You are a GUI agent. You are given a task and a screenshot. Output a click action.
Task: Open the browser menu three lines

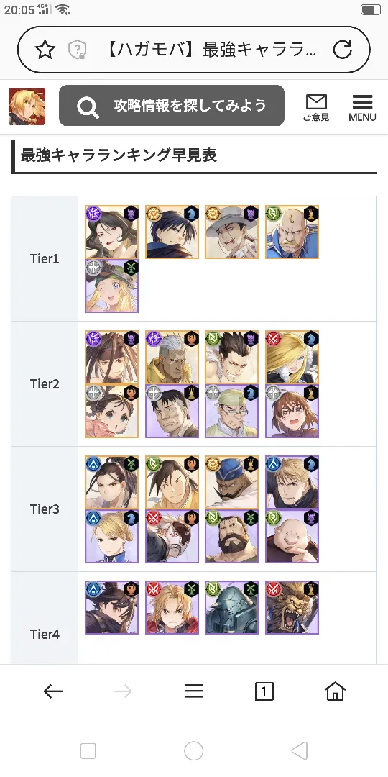tap(194, 691)
